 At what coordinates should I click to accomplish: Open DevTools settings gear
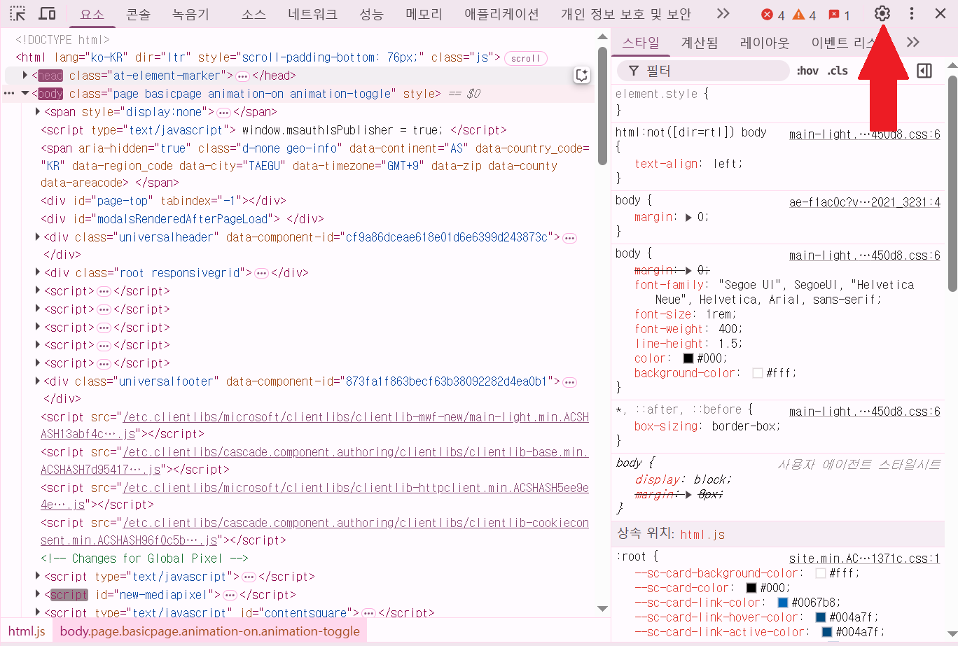[882, 14]
